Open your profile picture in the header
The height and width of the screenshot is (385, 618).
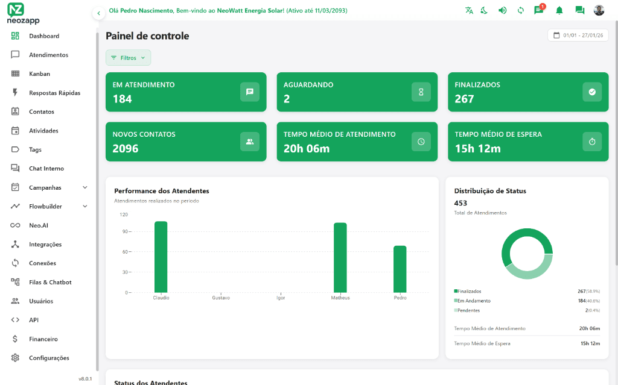598,10
